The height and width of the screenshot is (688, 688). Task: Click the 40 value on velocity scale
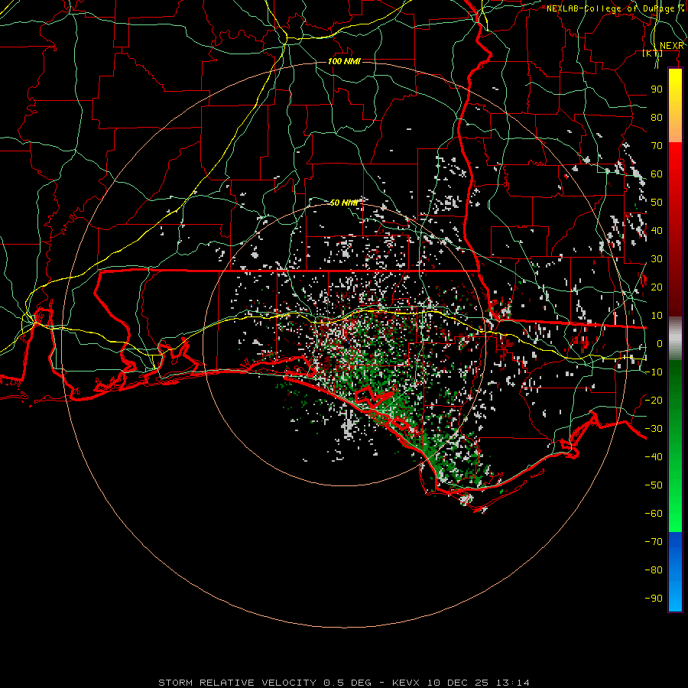click(657, 230)
